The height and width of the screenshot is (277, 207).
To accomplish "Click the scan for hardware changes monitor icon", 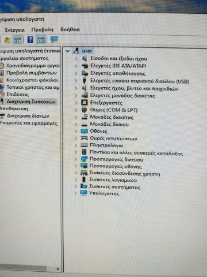I will click(54, 40).
